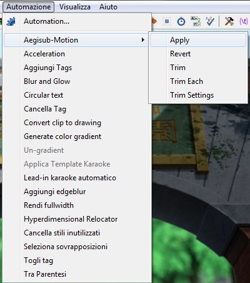Run the Tra Parentesi macro
The width and height of the screenshot is (250, 283).
pyautogui.click(x=77, y=274)
